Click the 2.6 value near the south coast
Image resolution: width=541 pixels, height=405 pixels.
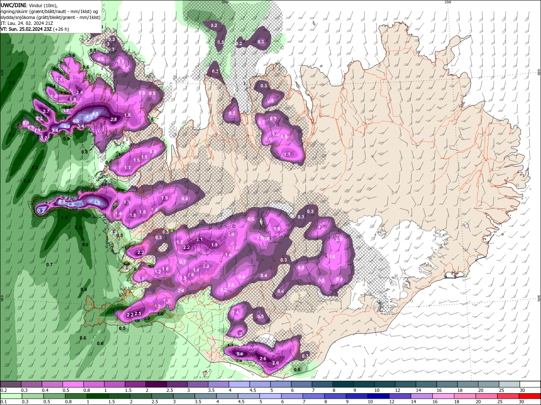pos(263,359)
